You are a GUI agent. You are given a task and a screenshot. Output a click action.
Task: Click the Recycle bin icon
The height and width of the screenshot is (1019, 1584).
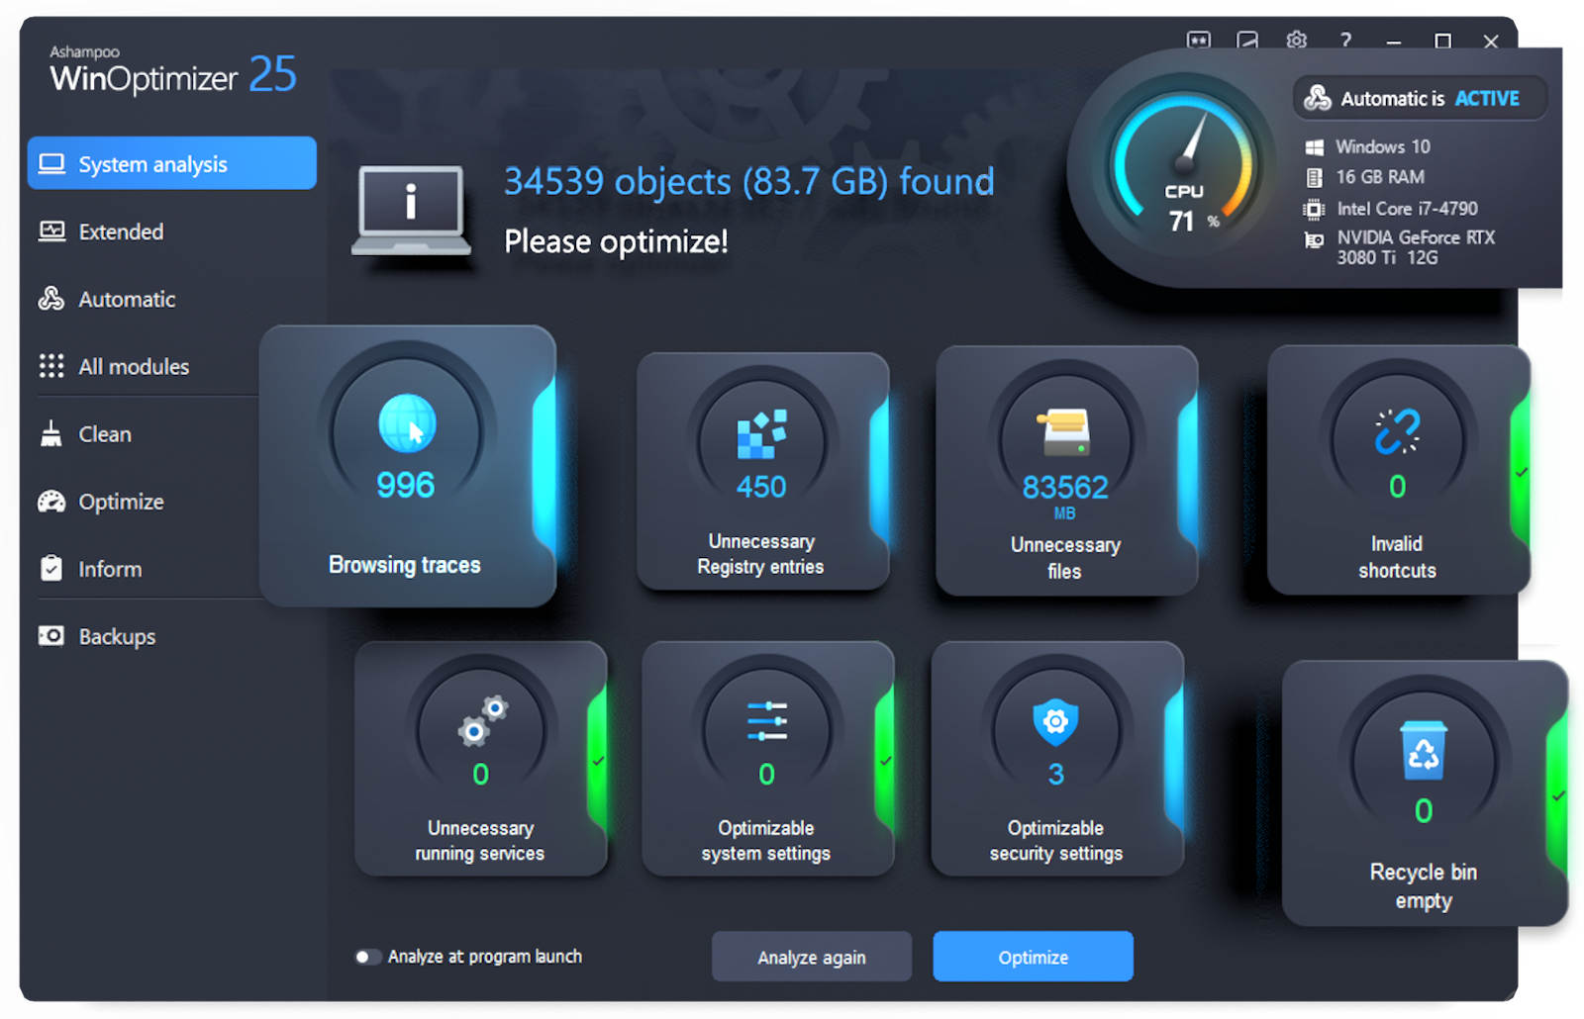tap(1423, 751)
